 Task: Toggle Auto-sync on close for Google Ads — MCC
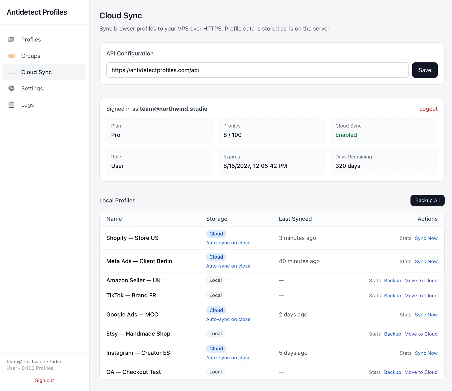tap(228, 319)
